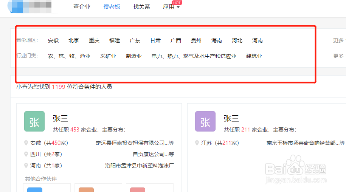
Task: Open the 查企业 navigation tab
Action: (x=82, y=7)
